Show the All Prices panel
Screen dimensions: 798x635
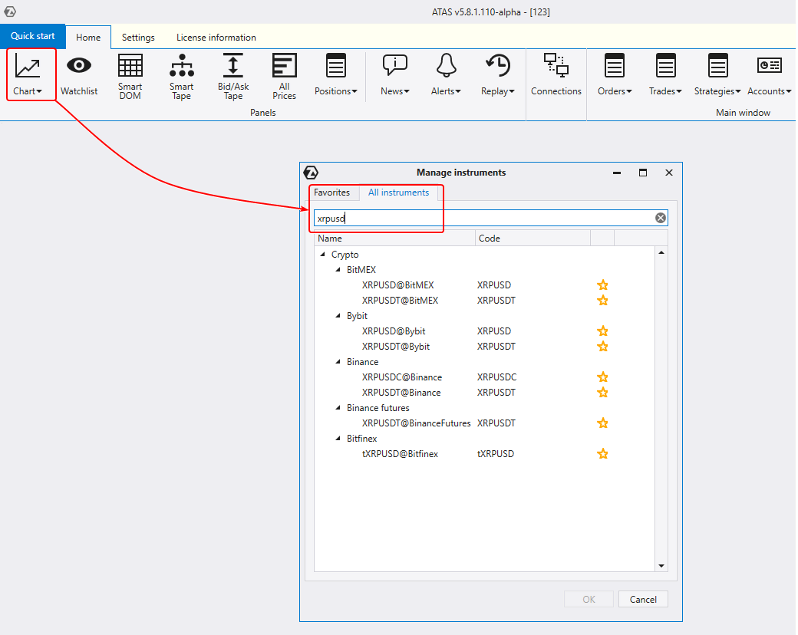tap(284, 76)
